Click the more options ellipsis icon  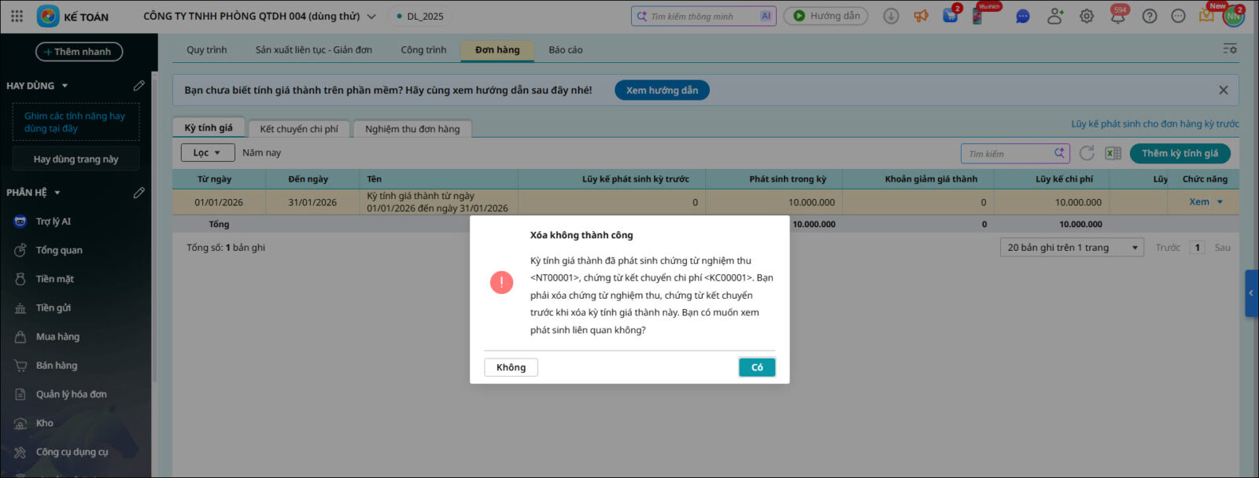(1178, 16)
